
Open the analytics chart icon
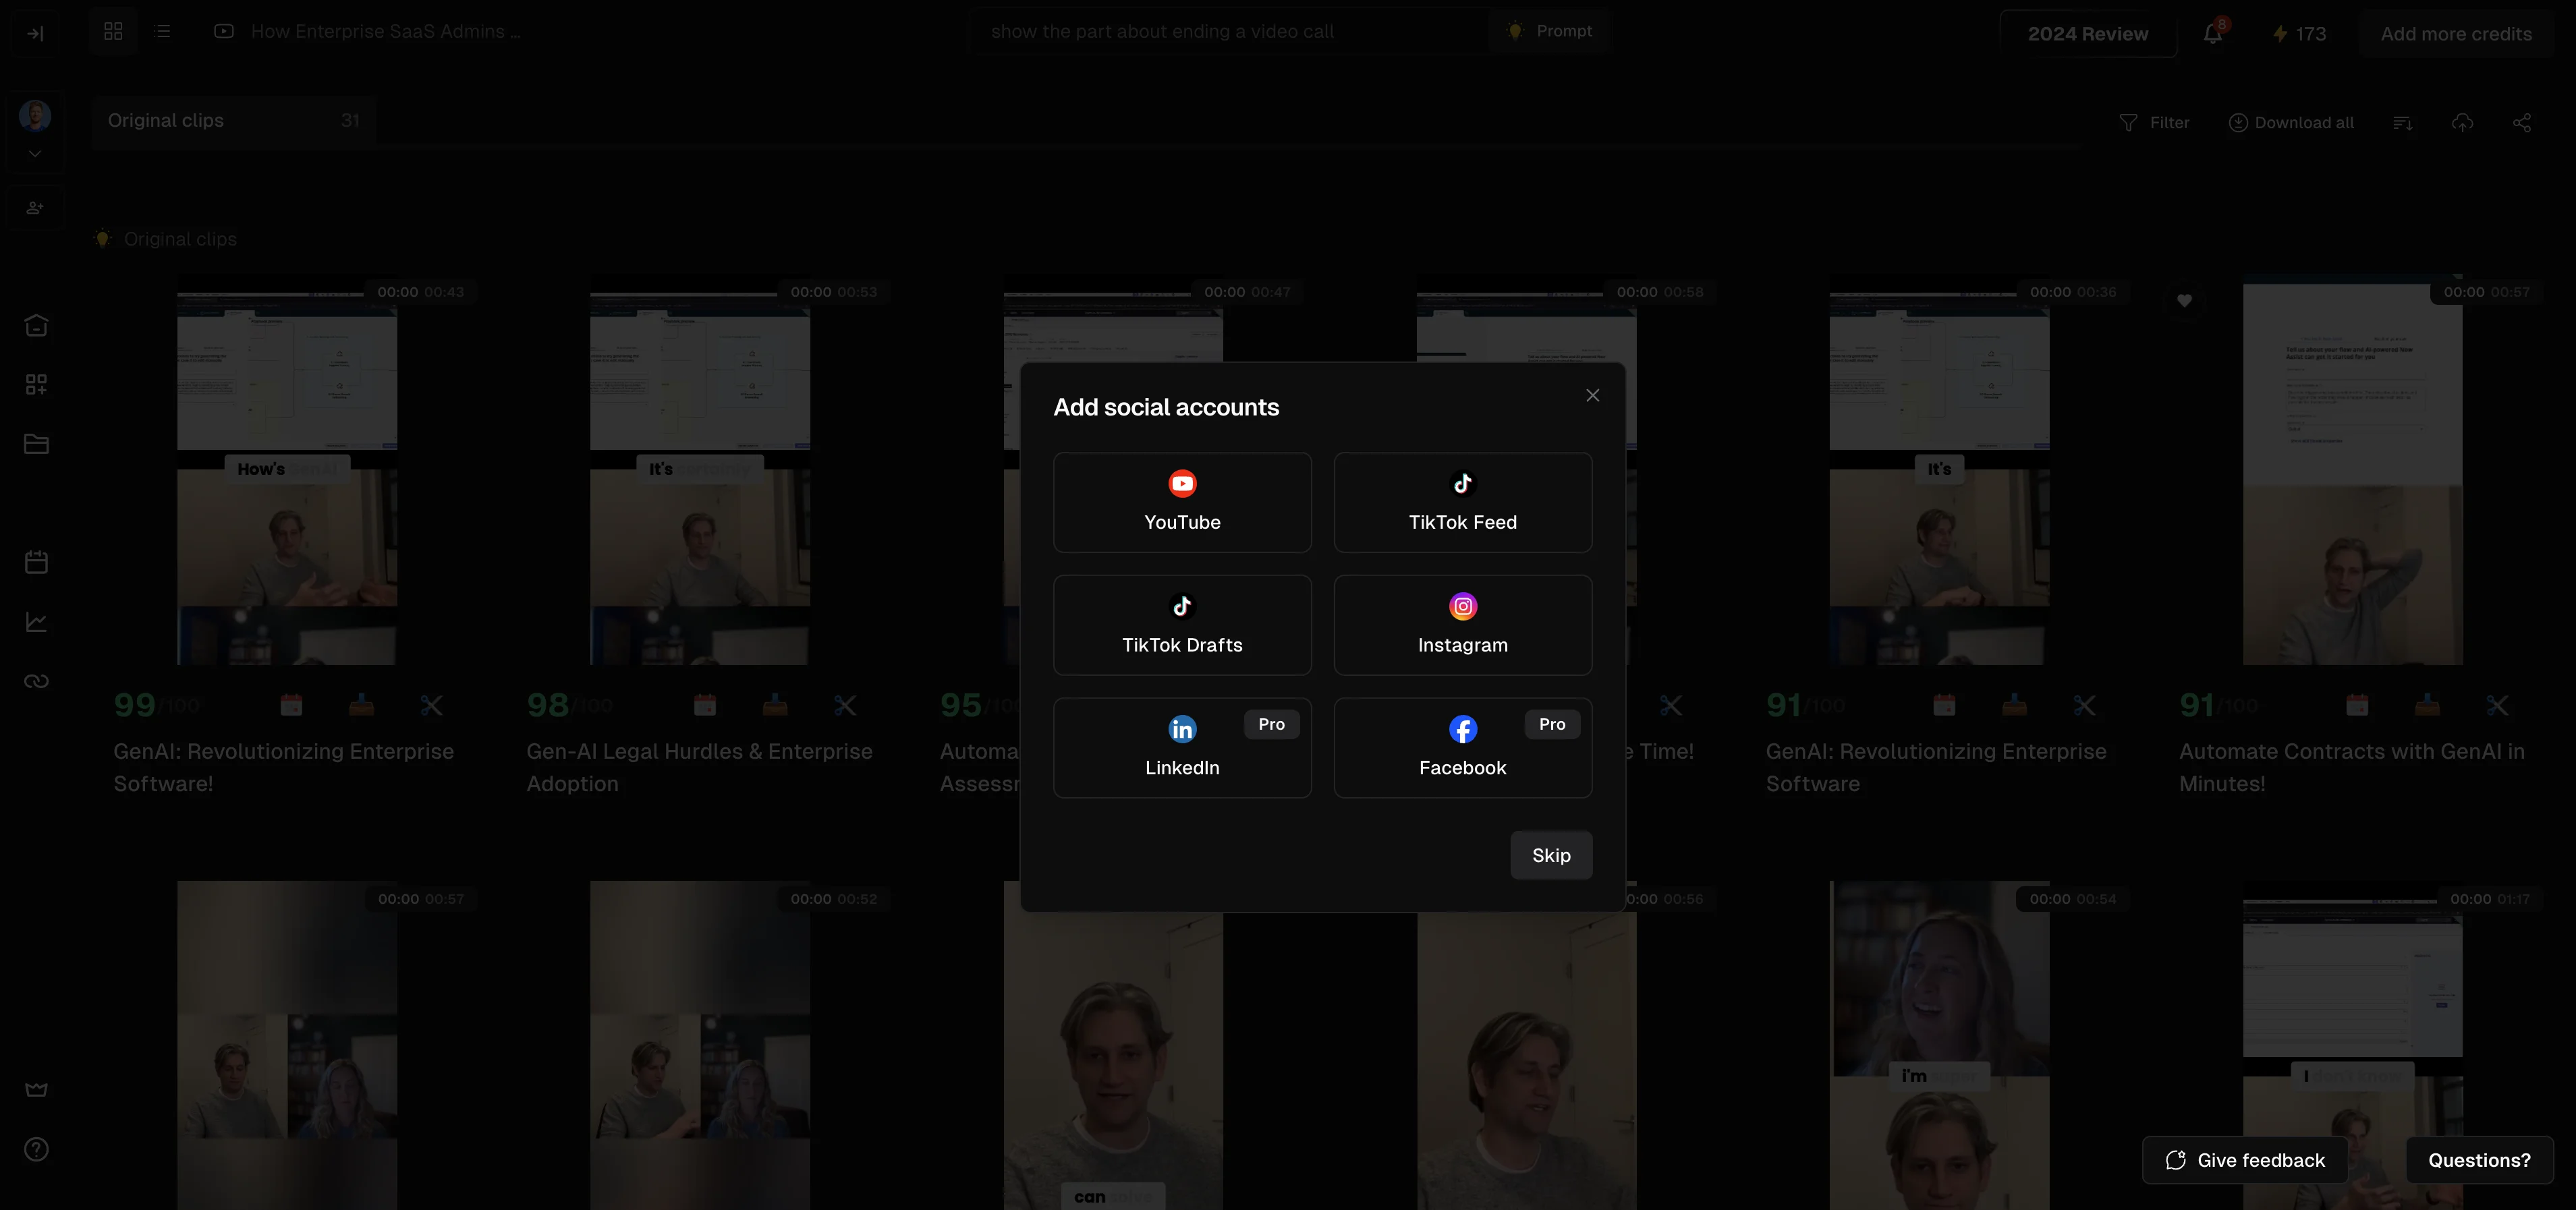36,621
